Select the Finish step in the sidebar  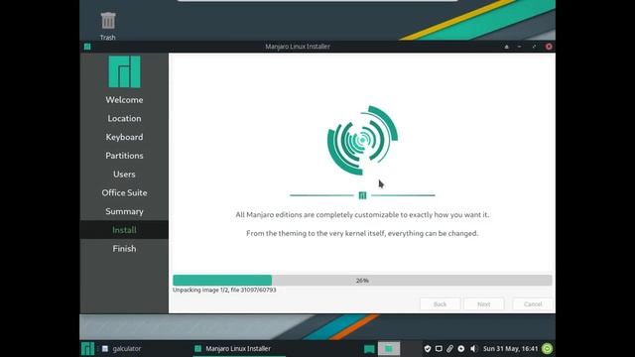coord(124,249)
